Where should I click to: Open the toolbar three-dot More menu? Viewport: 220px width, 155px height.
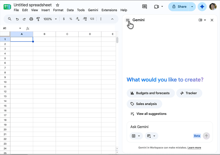tap(101, 19)
